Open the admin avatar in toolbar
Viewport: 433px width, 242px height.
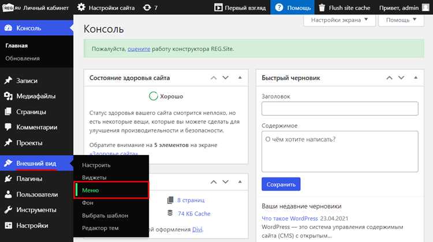(425, 7)
